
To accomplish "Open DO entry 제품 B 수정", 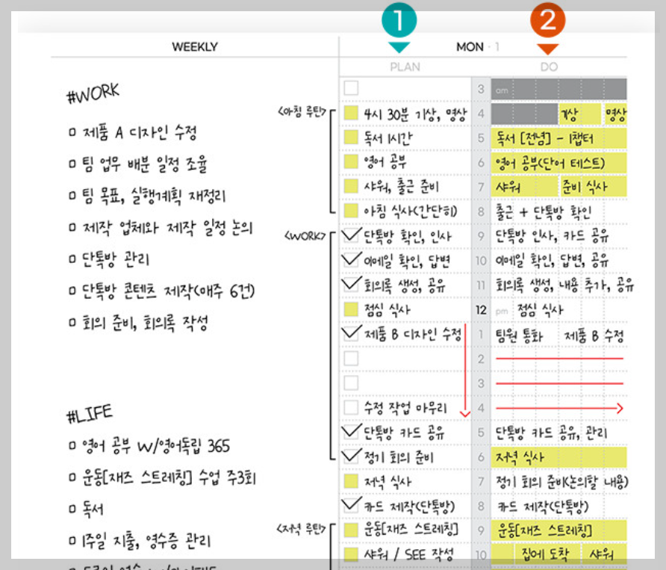I will click(x=594, y=335).
